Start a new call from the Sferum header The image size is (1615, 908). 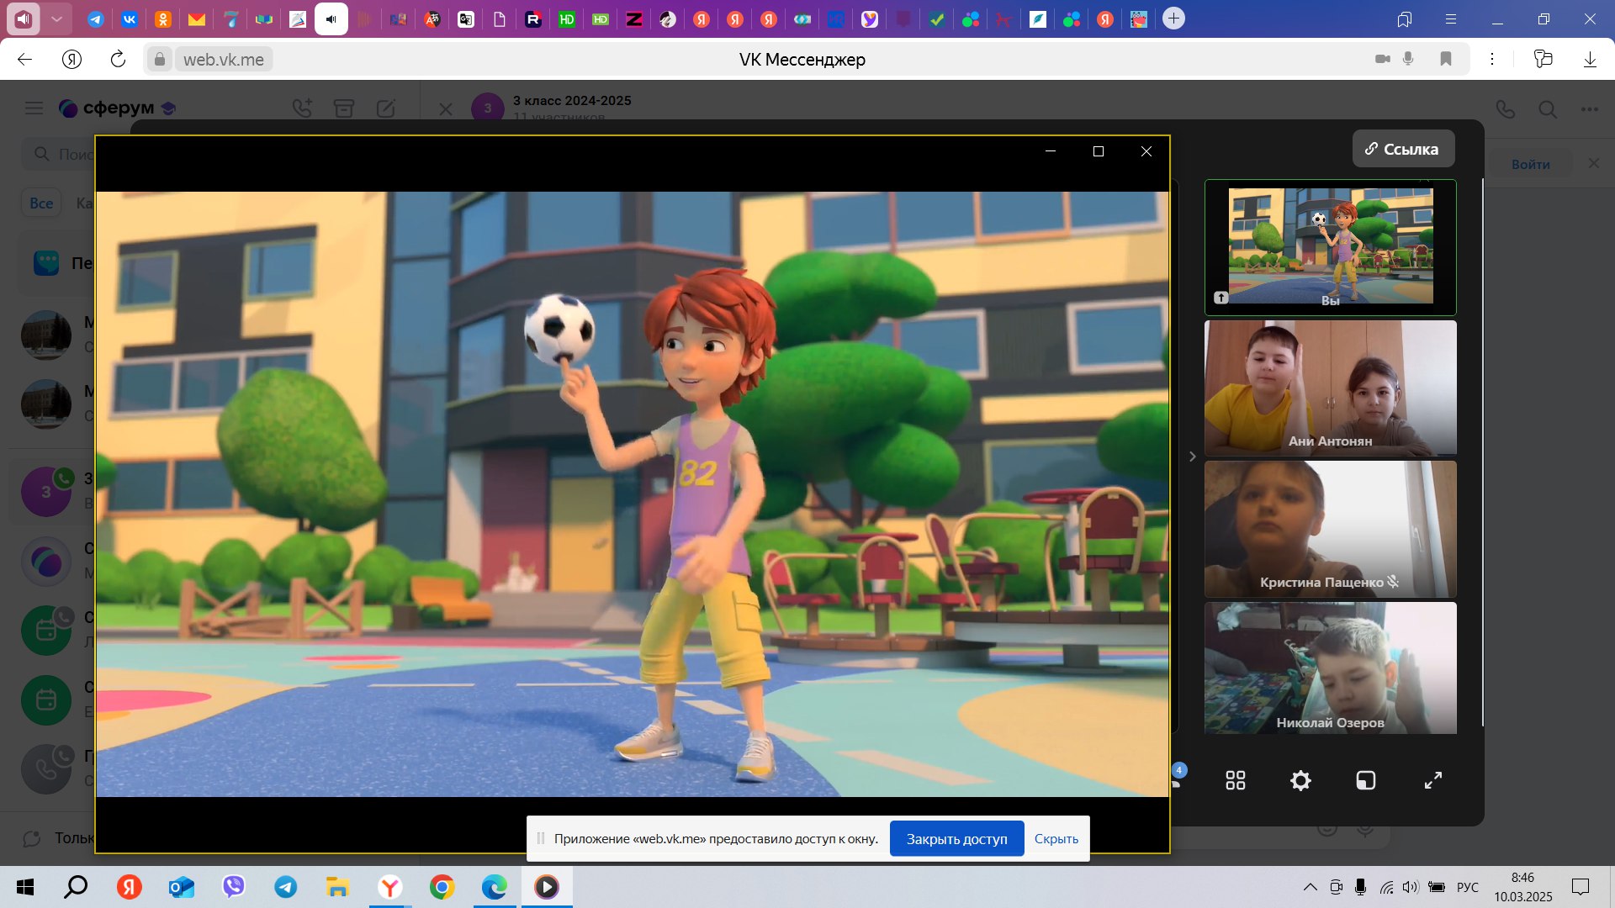pos(302,108)
